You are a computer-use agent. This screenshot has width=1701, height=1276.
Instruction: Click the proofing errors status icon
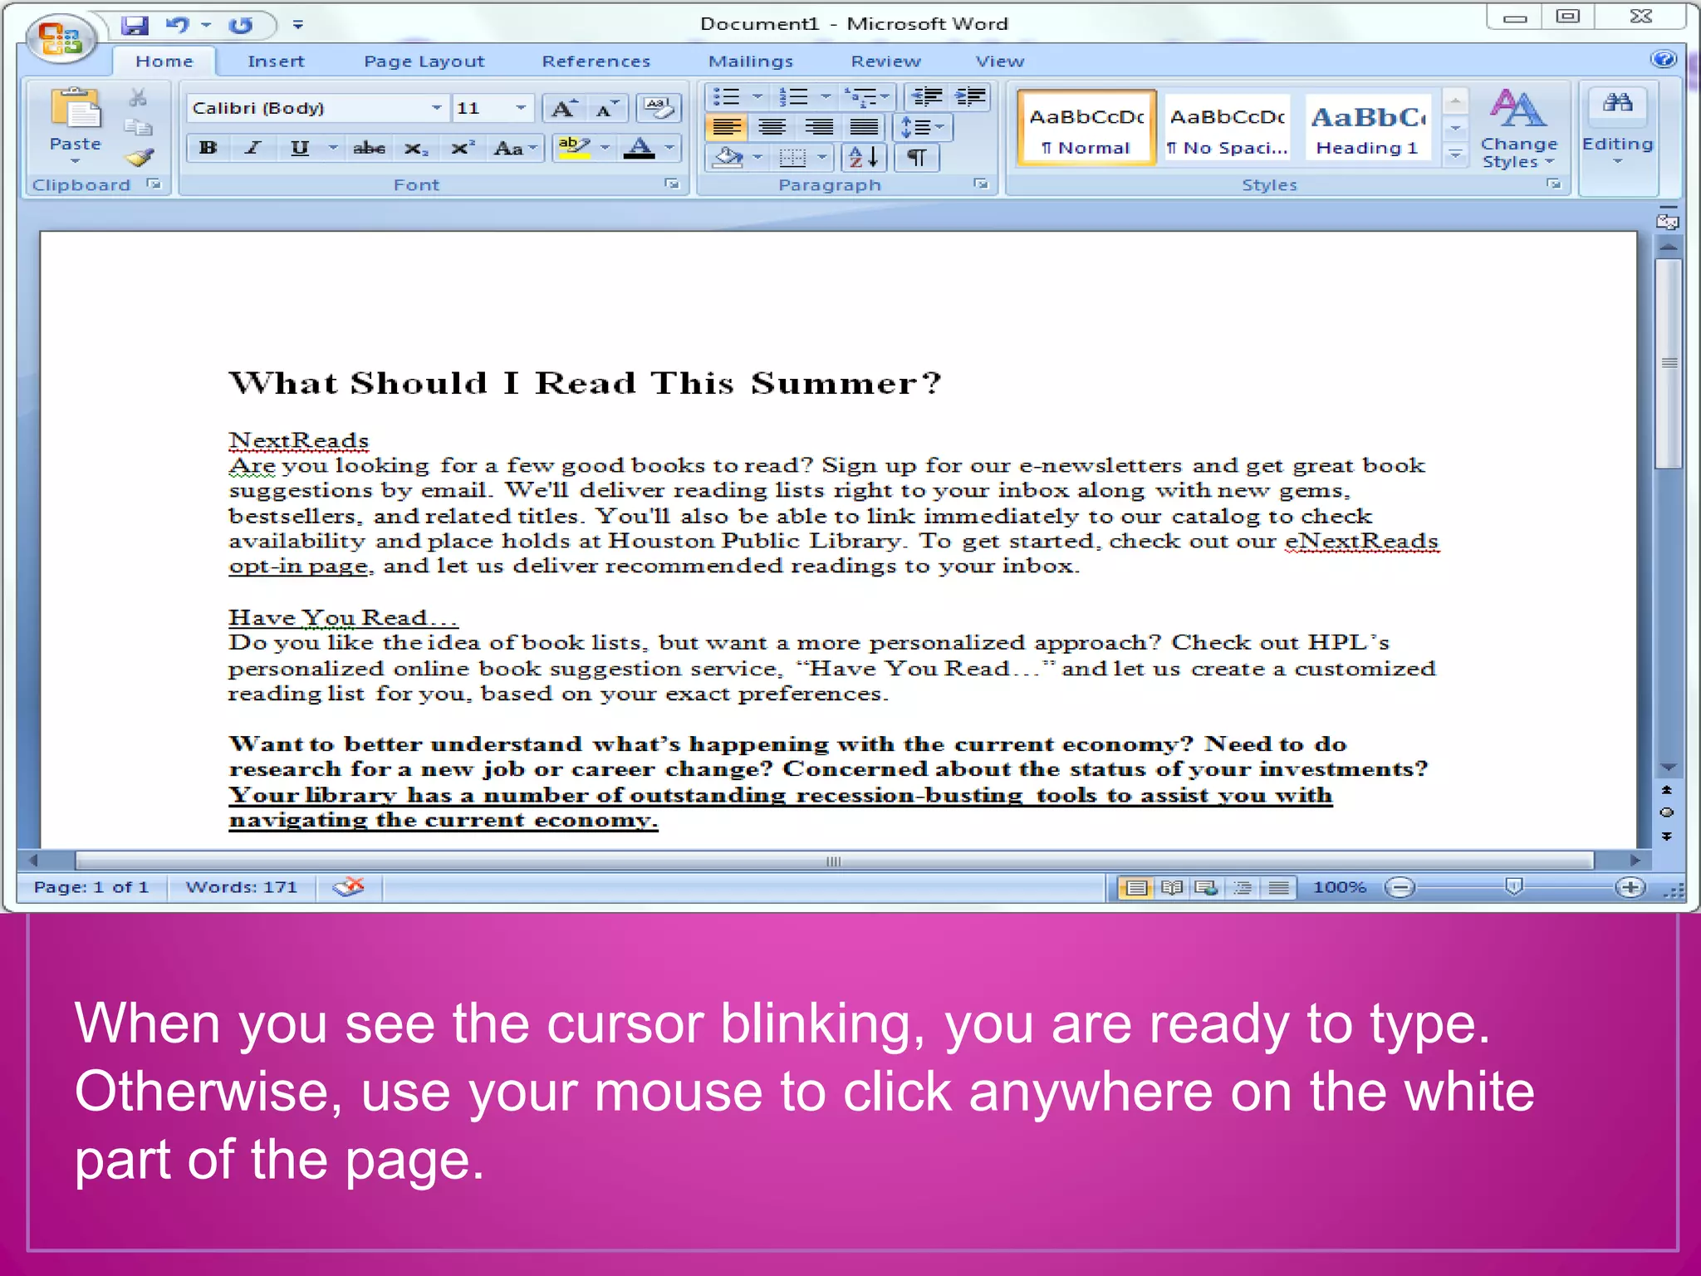[x=349, y=887]
